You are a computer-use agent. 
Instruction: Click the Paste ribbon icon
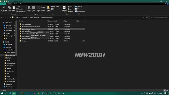[13, 8]
